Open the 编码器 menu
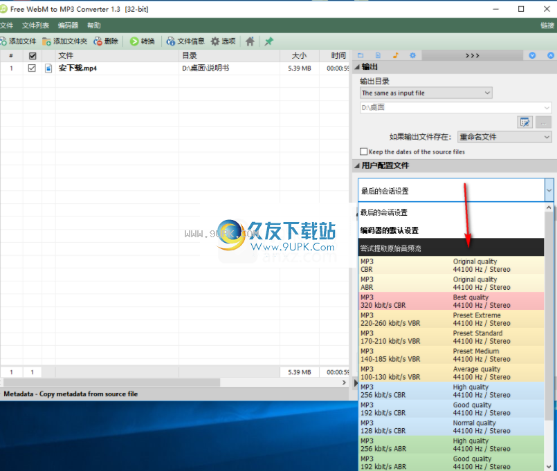This screenshot has height=471, width=557. pos(68,26)
